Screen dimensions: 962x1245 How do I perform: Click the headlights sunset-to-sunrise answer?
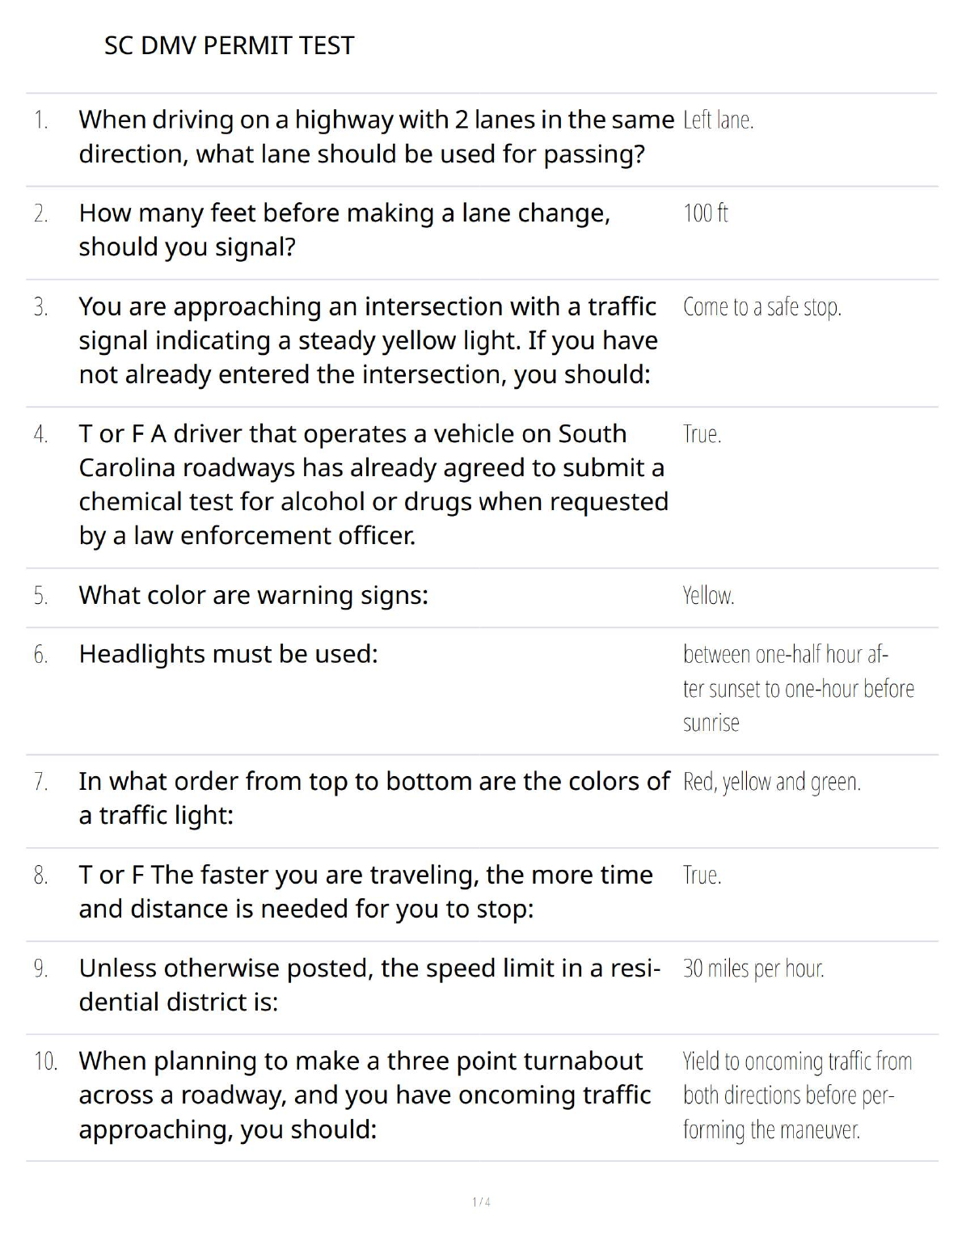point(797,688)
